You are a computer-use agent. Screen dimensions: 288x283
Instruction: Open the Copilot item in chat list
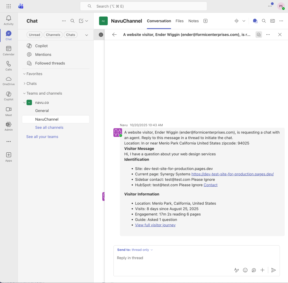coord(41,46)
